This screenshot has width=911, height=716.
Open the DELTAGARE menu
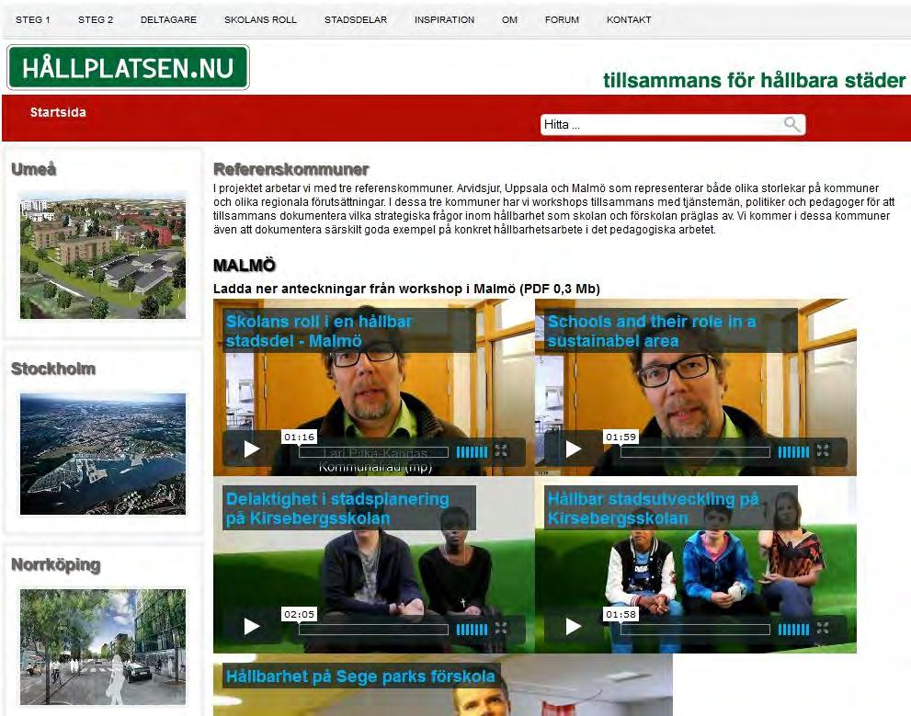coord(168,19)
